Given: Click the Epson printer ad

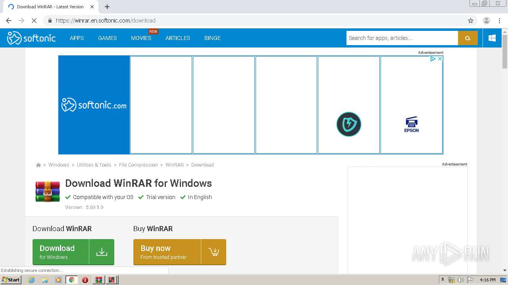Looking at the screenshot, I should [412, 124].
